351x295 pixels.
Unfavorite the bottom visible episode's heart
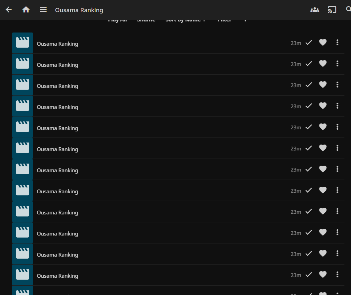coord(323,274)
